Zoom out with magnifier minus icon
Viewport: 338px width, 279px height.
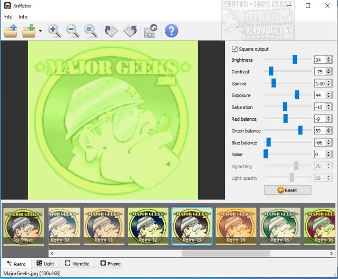72,31
